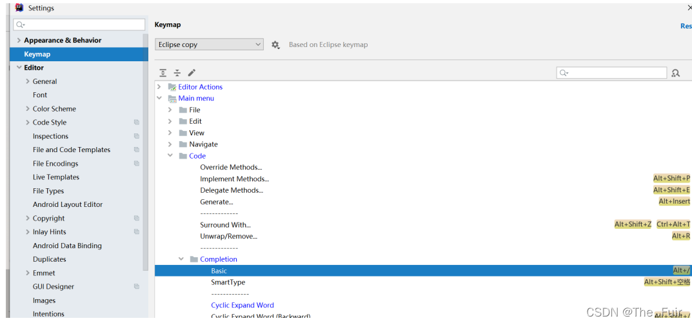Collapse the Editor section in sidebar
Image resolution: width=692 pixels, height=323 pixels.
pyautogui.click(x=19, y=68)
